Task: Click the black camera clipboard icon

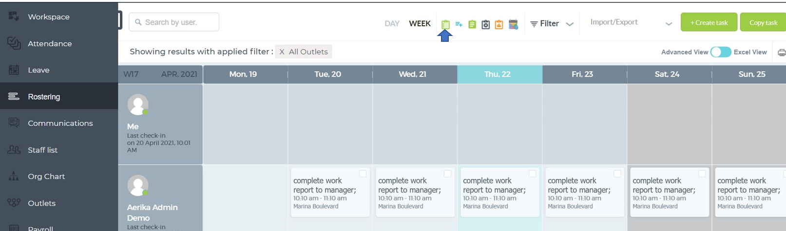Action: 485,24
